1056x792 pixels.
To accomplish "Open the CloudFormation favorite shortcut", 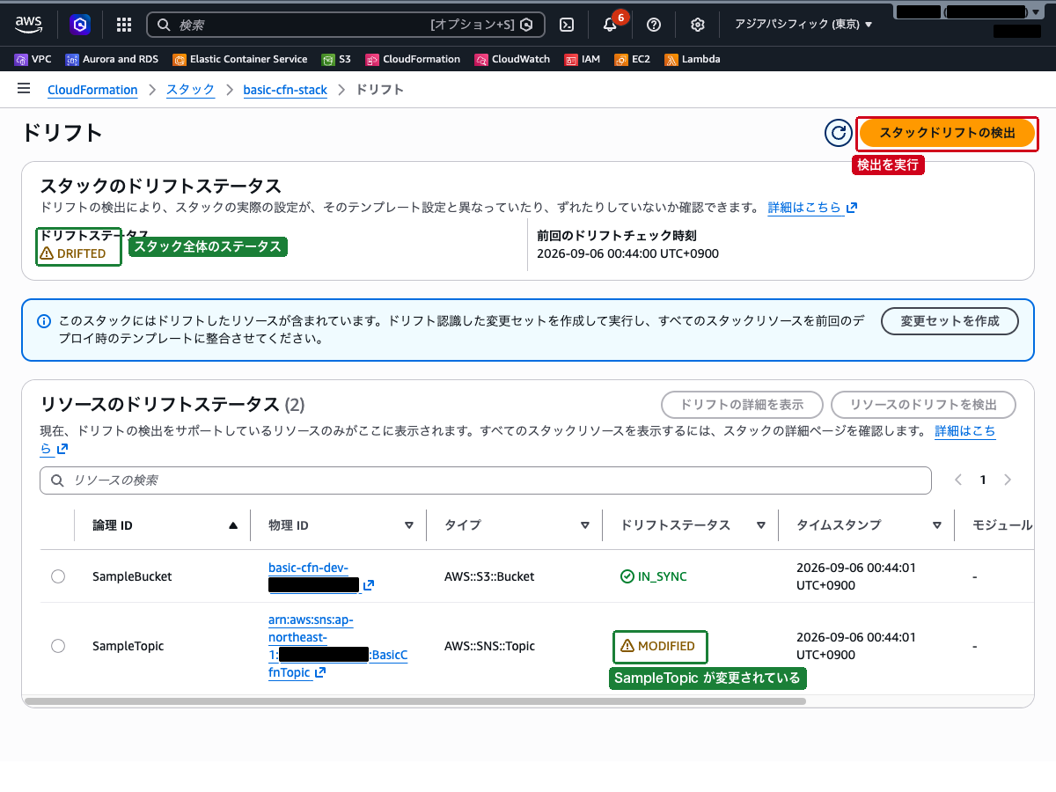I will (x=413, y=59).
